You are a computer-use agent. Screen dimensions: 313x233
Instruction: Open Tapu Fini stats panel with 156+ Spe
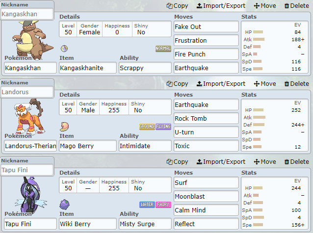point(275,203)
